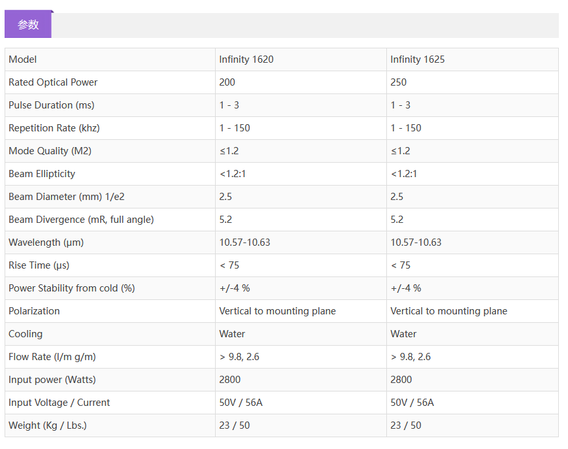Click the Model row label
The image size is (568, 449).
click(23, 59)
